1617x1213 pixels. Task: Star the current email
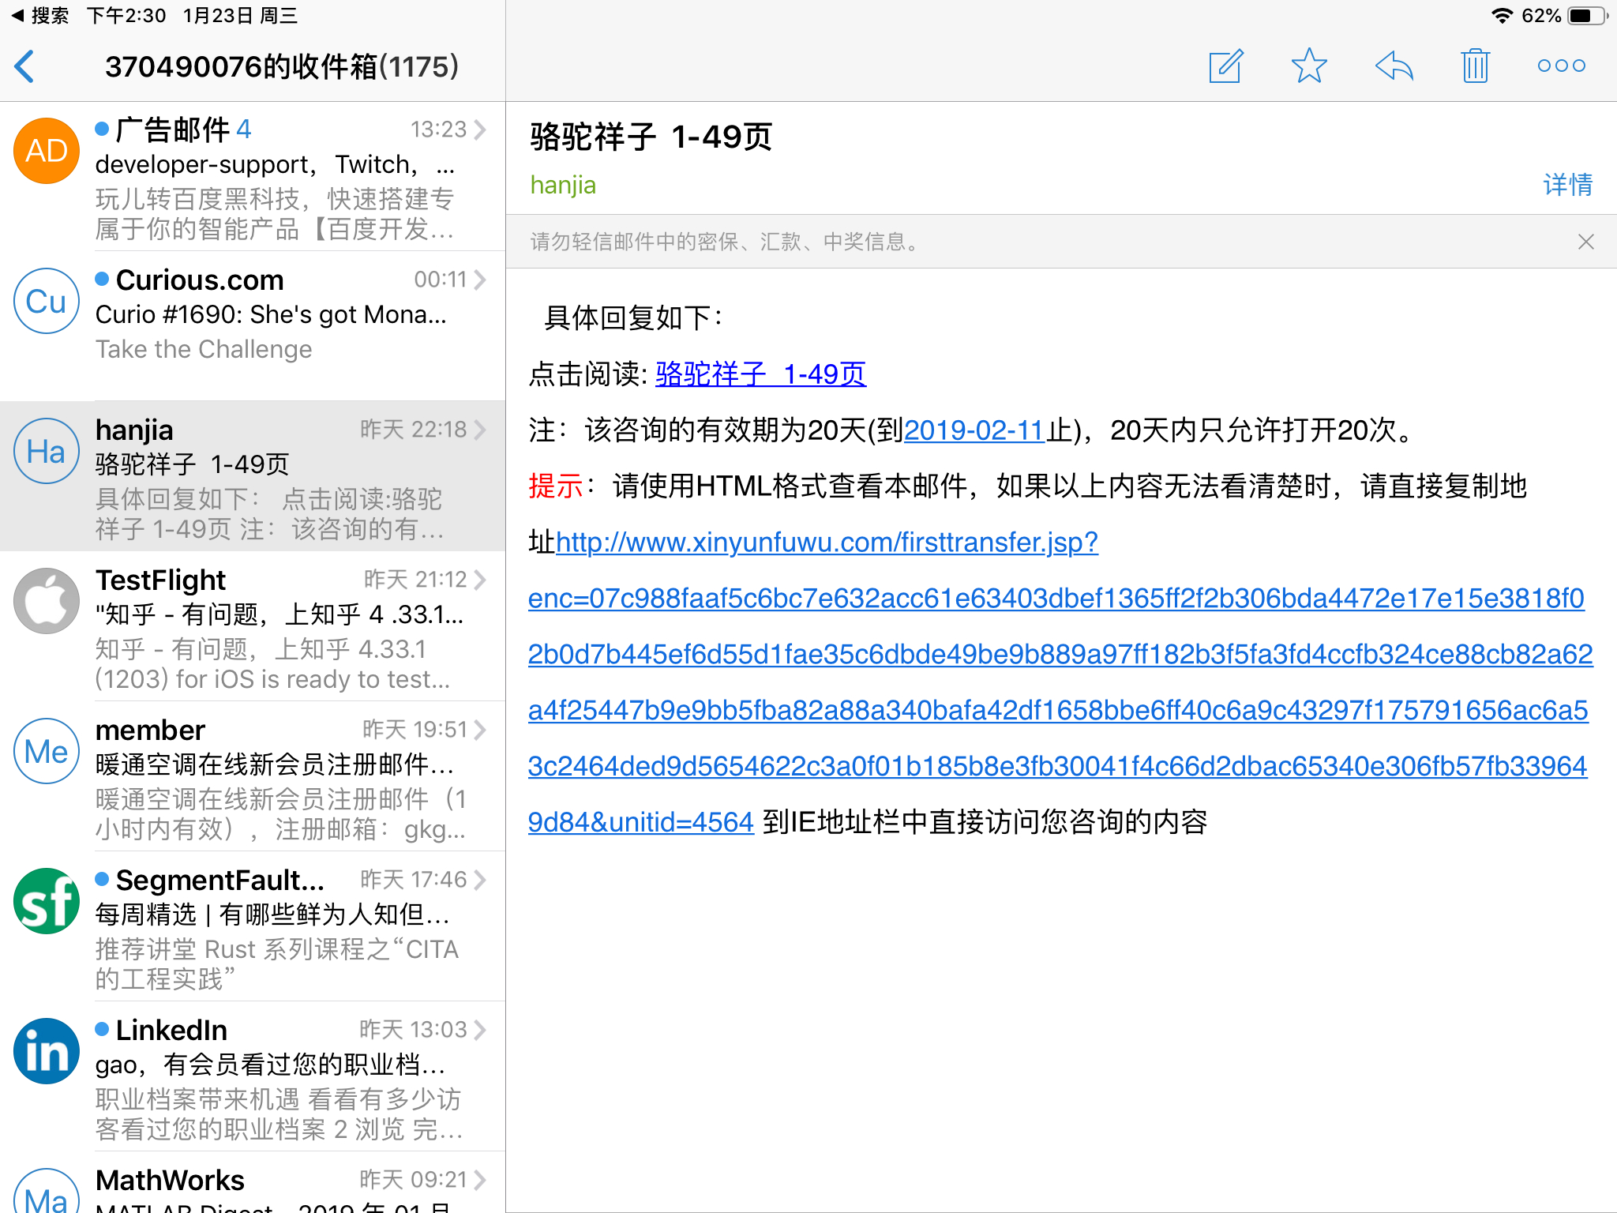click(x=1308, y=66)
